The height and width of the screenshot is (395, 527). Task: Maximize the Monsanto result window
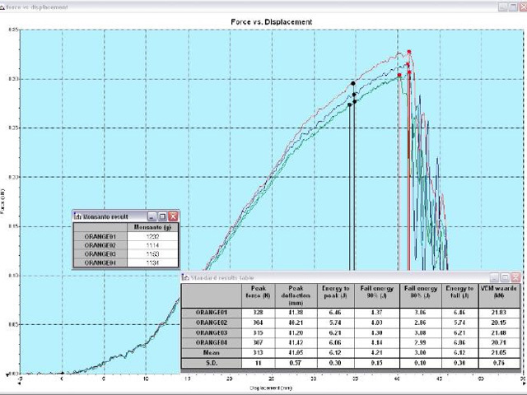point(163,216)
